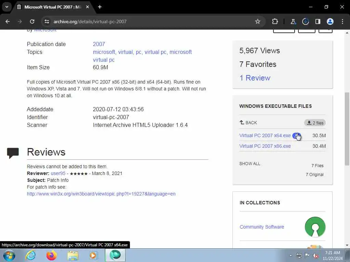Image resolution: width=350 pixels, height=262 pixels.
Task: Open the Windows Start orb
Action: click(x=9, y=255)
